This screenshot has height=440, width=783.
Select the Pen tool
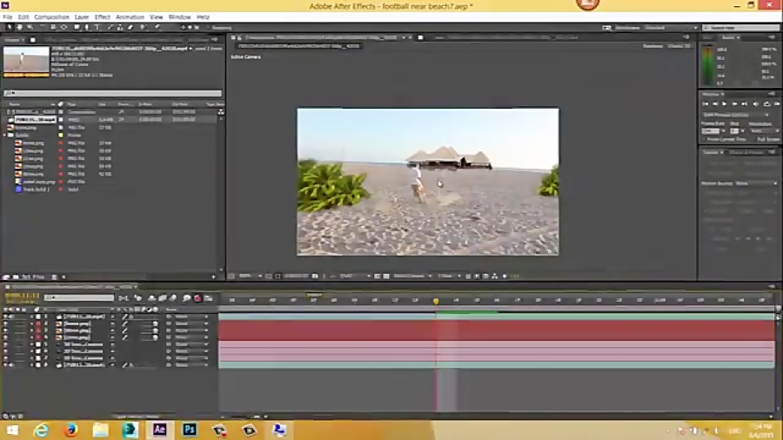pos(86,28)
